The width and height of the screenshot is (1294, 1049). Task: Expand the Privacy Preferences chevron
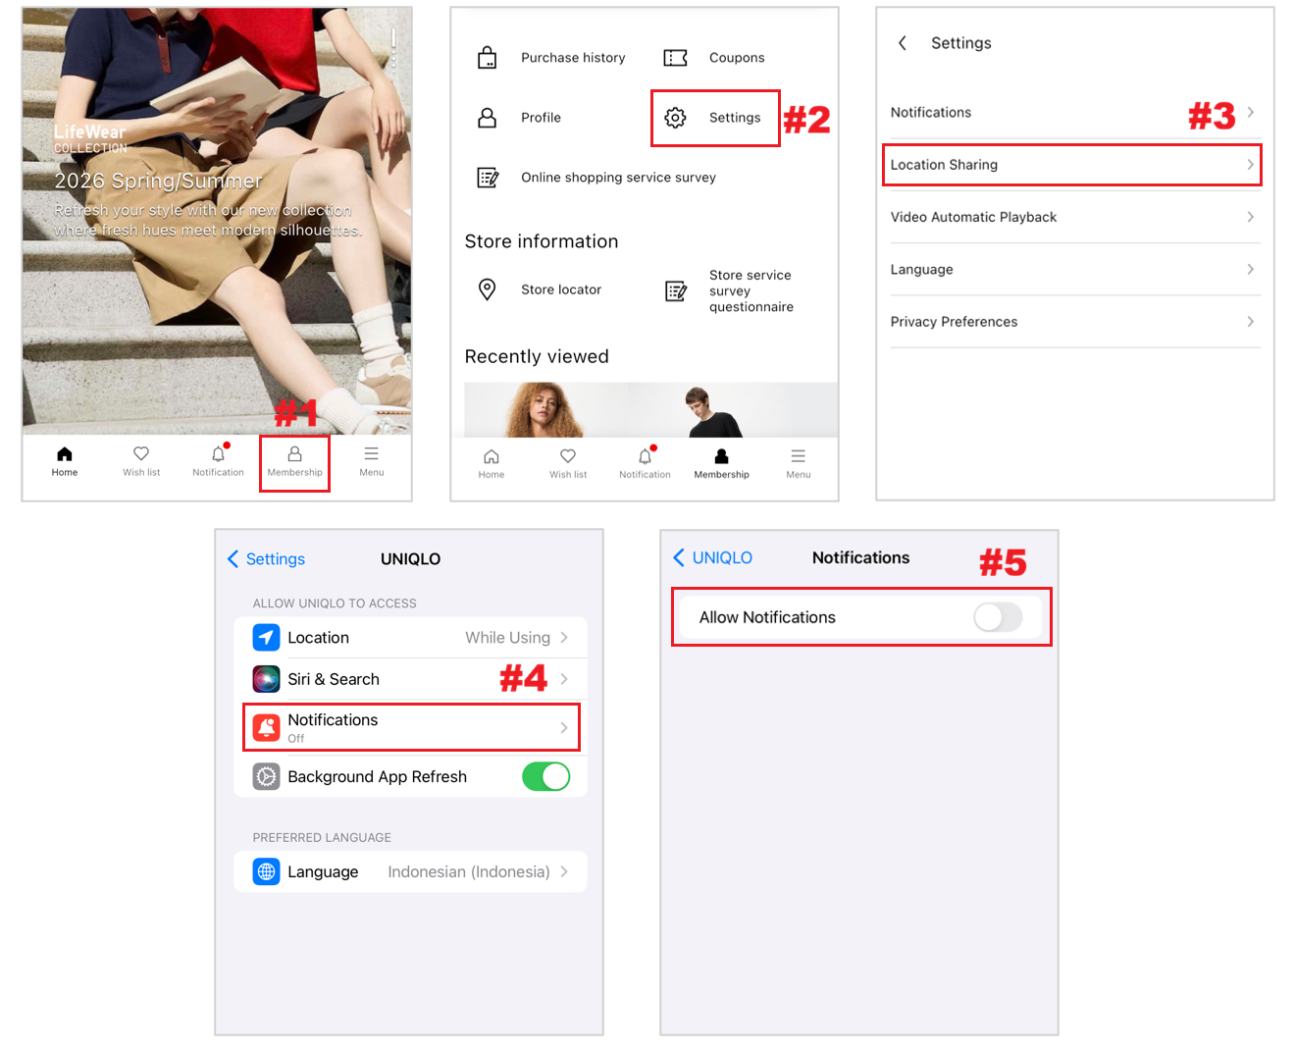coord(1250,322)
